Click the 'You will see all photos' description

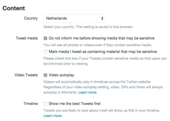tap(98, 45)
